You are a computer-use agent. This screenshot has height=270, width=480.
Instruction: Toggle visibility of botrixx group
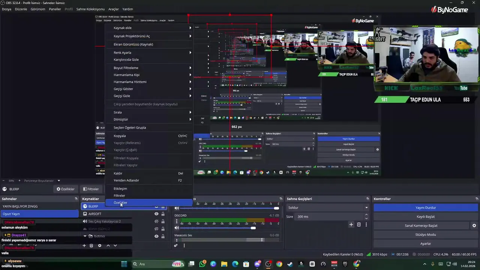[x=156, y=236]
